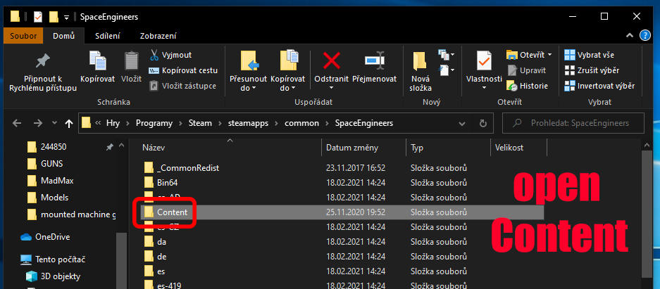660x289 pixels.
Task: Click the Vlastnosti properties icon
Action: click(484, 61)
